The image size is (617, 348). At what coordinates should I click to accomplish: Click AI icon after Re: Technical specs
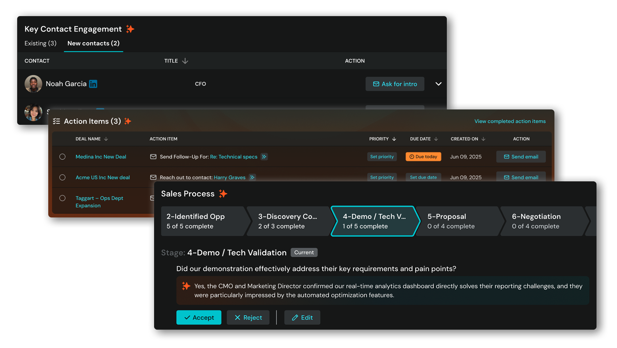coord(264,157)
